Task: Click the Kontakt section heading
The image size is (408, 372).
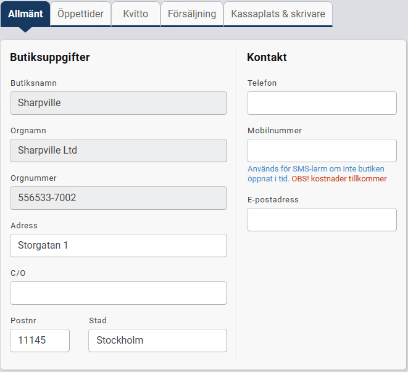Action: coord(267,57)
